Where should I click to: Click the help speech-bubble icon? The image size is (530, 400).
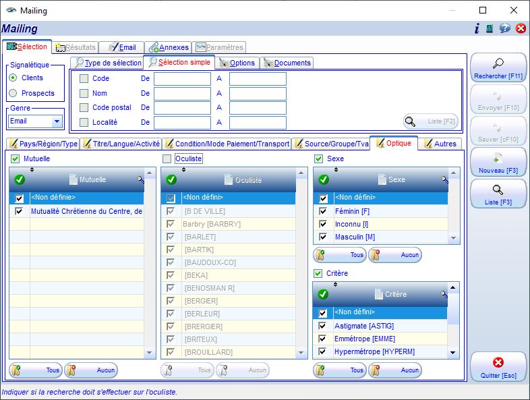[x=504, y=28]
